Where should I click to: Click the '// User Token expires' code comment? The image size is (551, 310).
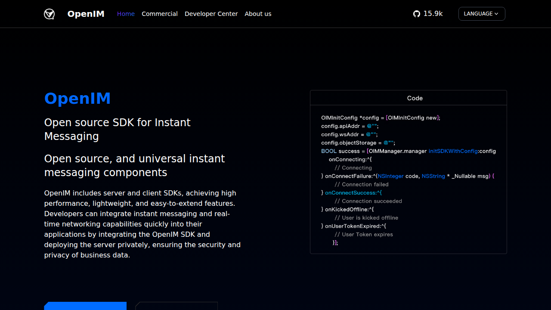pyautogui.click(x=364, y=235)
